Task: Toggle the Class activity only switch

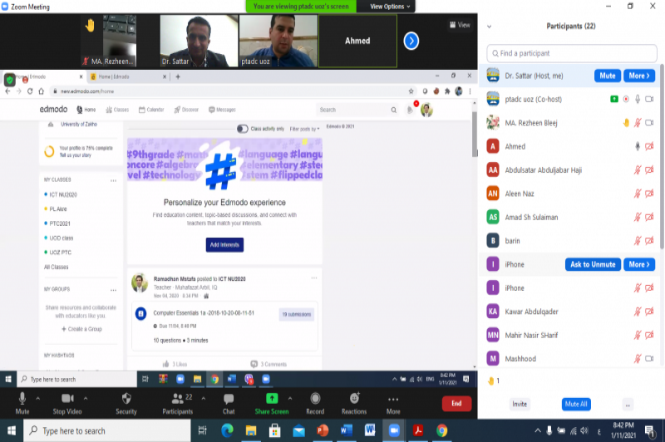Action: click(x=243, y=129)
